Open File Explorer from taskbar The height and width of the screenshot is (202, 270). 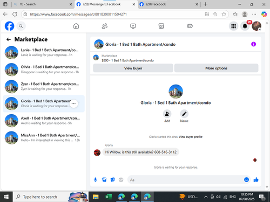click(x=96, y=197)
